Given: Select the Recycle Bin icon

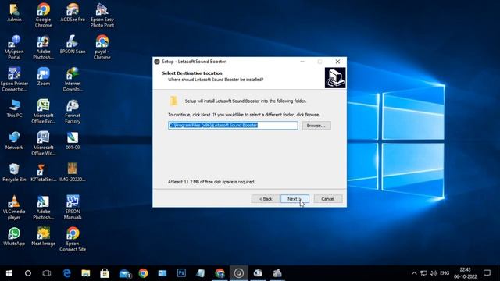Looking at the screenshot, I should (x=14, y=173).
